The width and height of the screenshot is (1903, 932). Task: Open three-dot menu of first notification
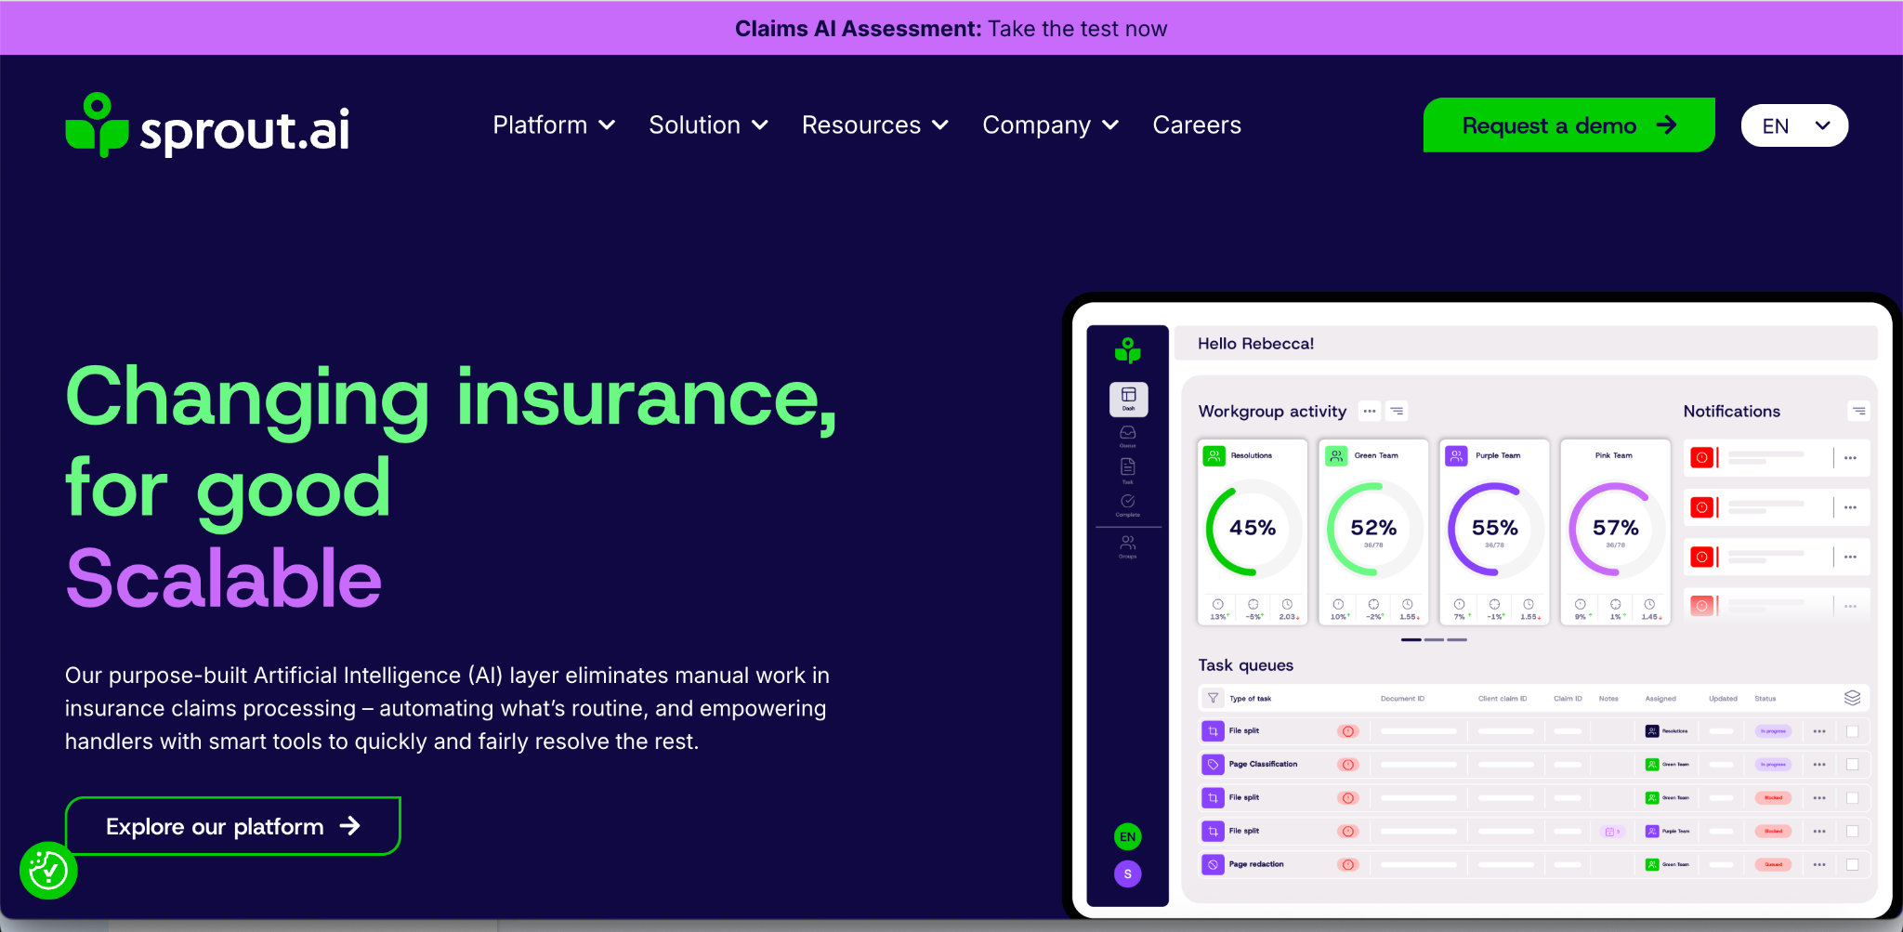tap(1850, 457)
